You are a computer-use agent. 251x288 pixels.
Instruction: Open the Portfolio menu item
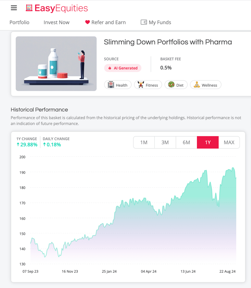click(x=19, y=22)
